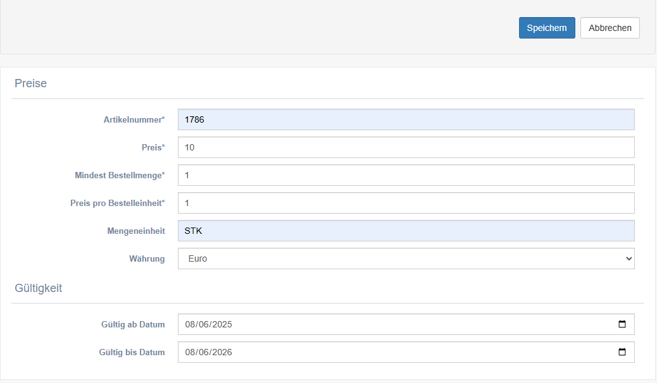Click the Preis pro Bestelleinheit* label
This screenshot has height=383, width=657.
117,203
